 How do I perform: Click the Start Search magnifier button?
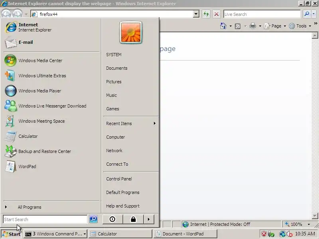coord(94,219)
